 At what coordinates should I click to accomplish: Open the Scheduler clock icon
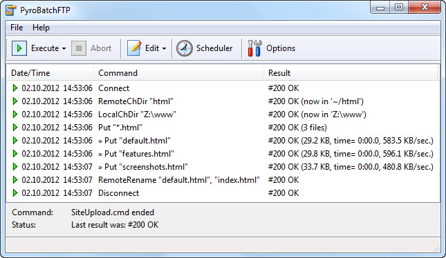(x=185, y=48)
